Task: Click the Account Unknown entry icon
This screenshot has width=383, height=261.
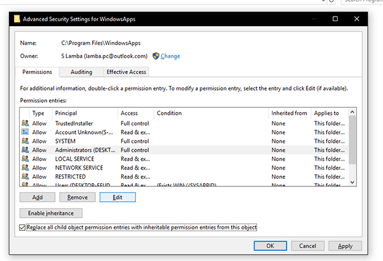Action: pos(25,132)
